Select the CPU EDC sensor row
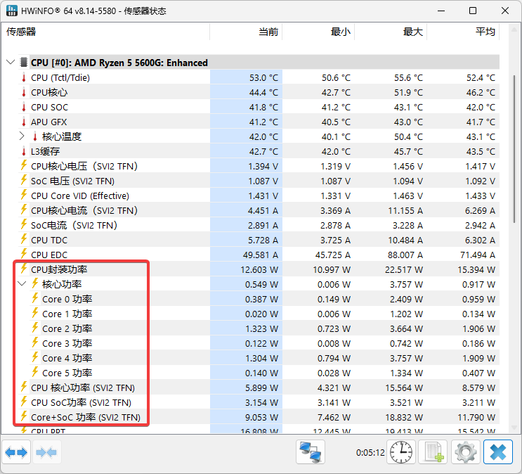522x474 pixels. (49, 255)
